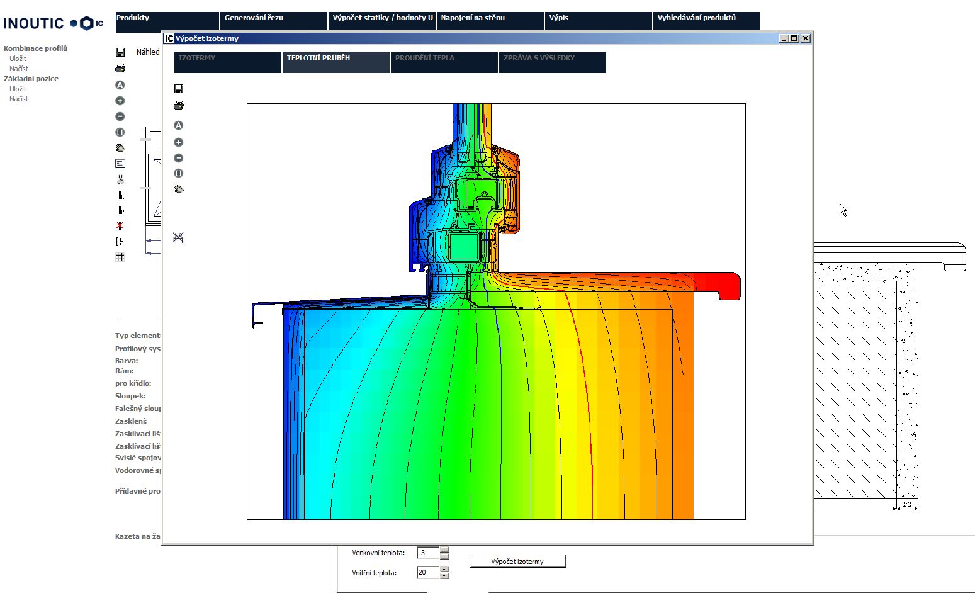Click the grid icon at bottom of main toolbar
Image resolution: width=975 pixels, height=593 pixels.
(120, 257)
